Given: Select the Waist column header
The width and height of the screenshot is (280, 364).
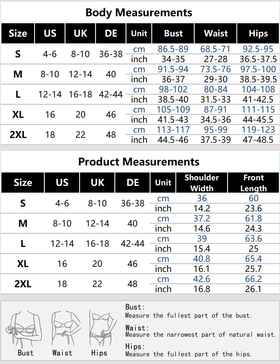Looking at the screenshot, I should pos(216,33).
